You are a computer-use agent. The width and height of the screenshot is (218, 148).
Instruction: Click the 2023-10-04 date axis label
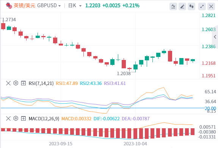135,144
